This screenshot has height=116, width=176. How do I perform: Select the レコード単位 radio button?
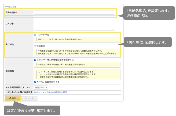point(35,35)
